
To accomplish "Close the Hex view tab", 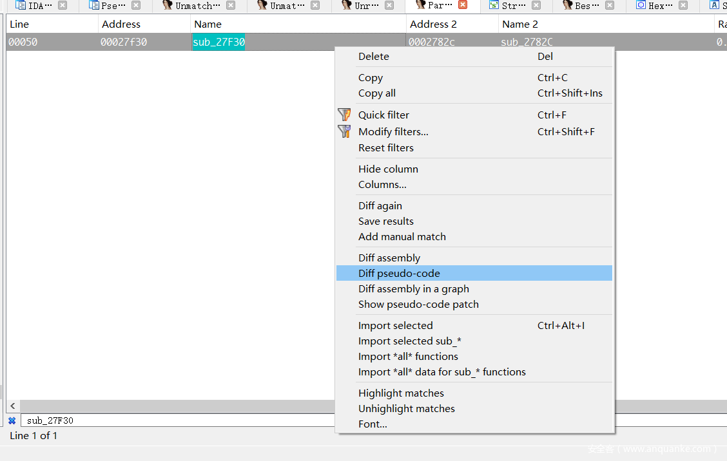I will pyautogui.click(x=683, y=5).
